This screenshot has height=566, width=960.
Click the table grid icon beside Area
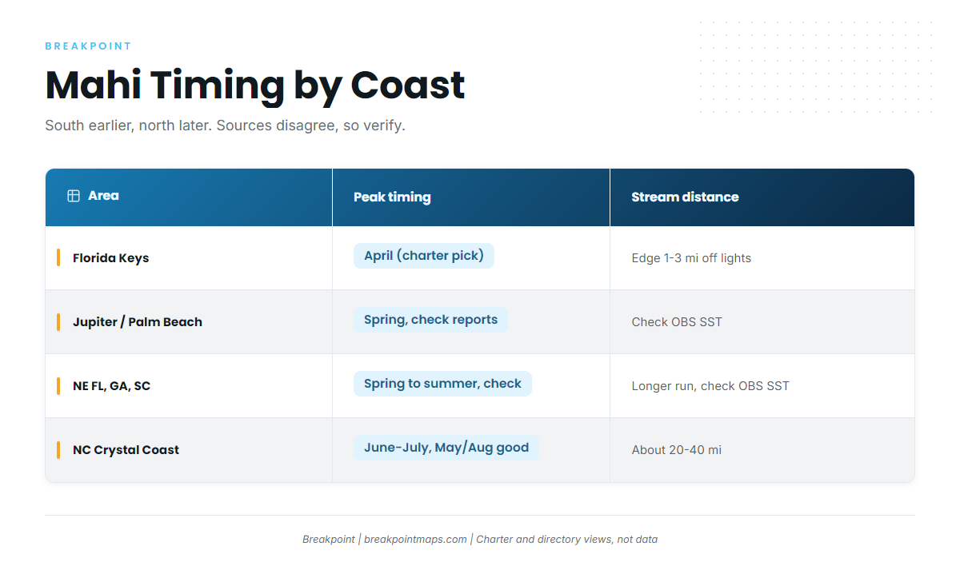click(x=74, y=196)
